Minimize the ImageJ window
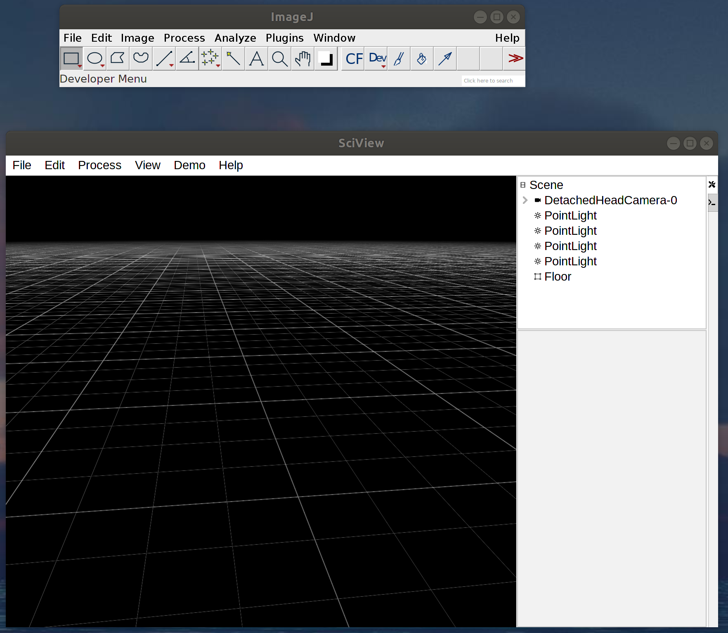This screenshot has width=728, height=633. (x=480, y=17)
